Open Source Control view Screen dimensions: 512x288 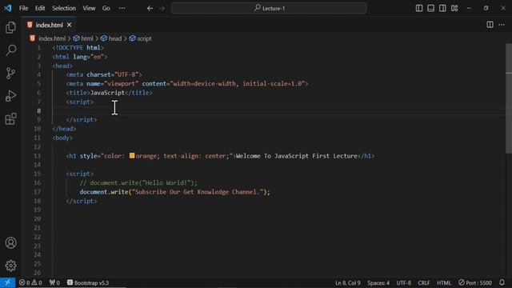tap(10, 73)
